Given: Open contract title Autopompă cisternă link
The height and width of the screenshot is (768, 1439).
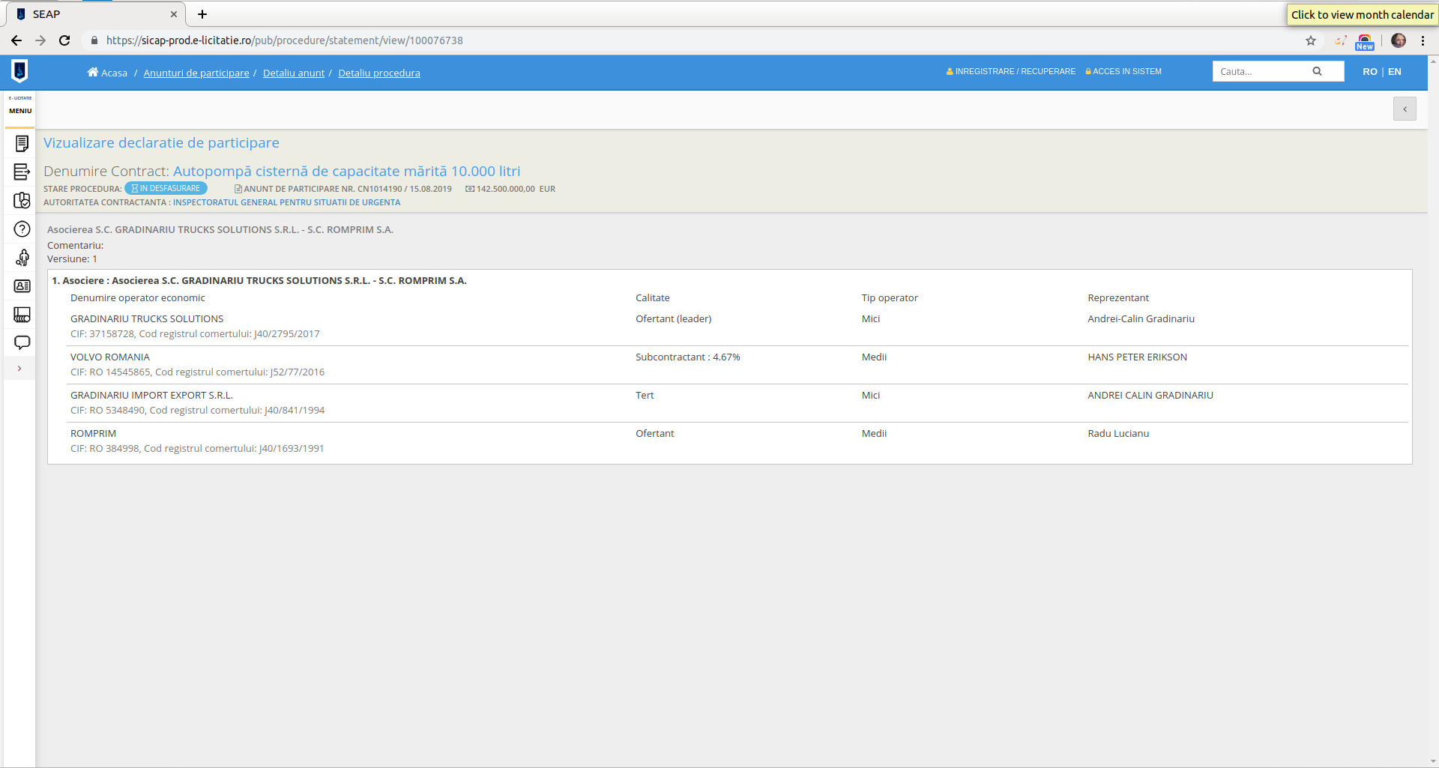Looking at the screenshot, I should pyautogui.click(x=346, y=171).
